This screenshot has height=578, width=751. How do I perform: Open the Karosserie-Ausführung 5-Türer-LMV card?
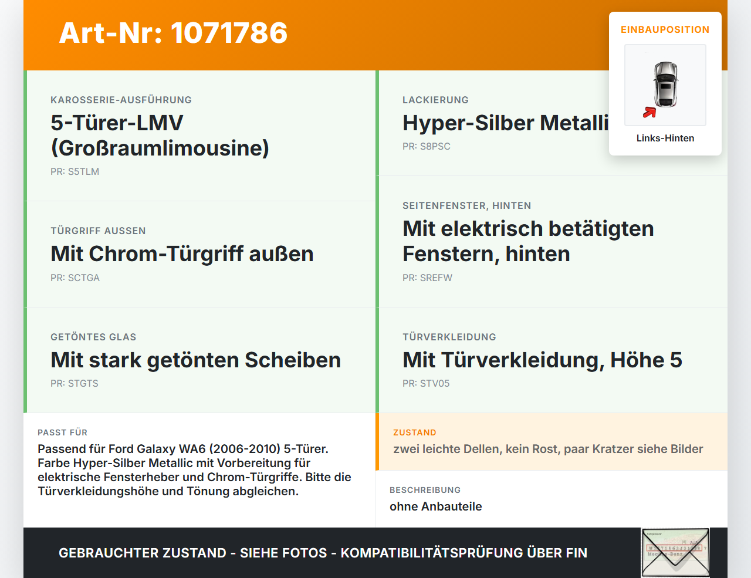(x=199, y=136)
